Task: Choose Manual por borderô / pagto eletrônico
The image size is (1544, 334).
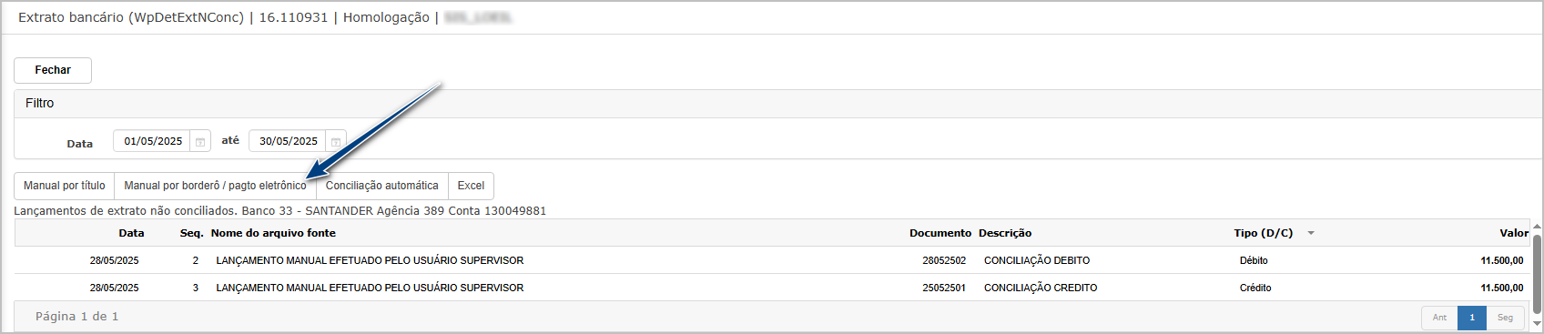Action: 215,186
